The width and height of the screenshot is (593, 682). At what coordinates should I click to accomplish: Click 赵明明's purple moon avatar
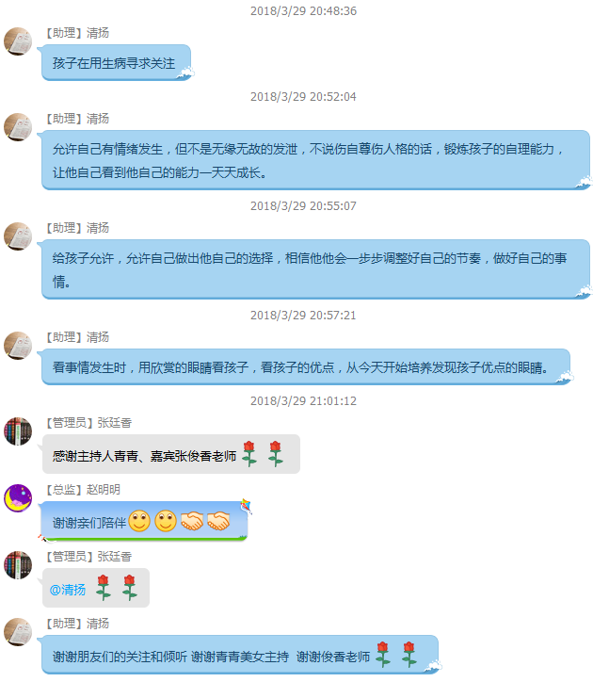18,498
